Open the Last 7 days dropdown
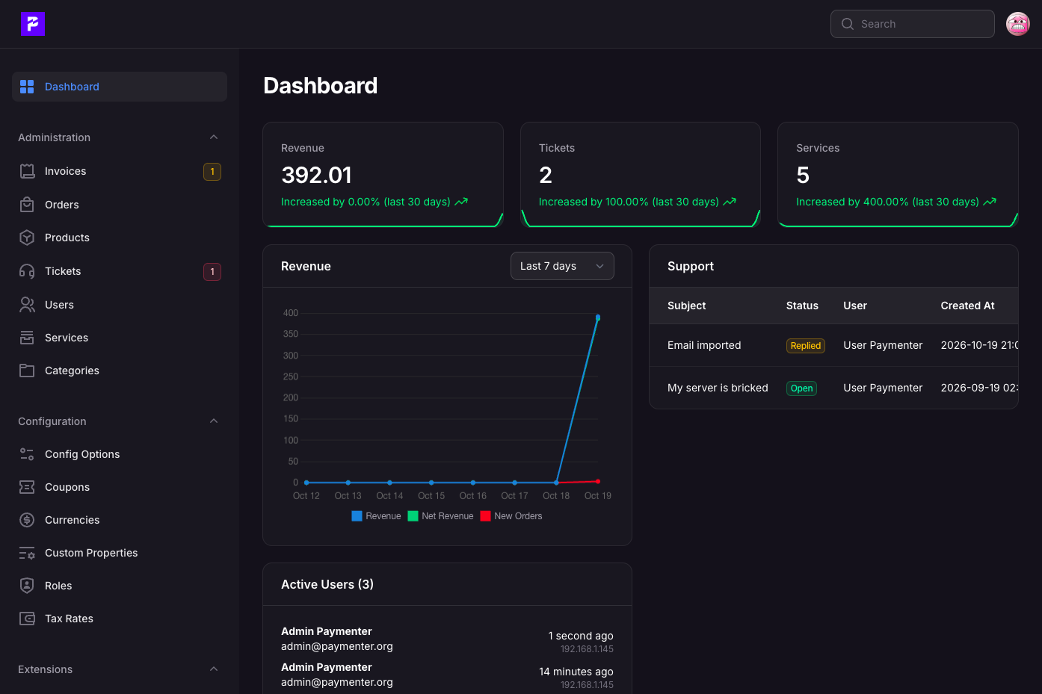1042x694 pixels. point(562,266)
